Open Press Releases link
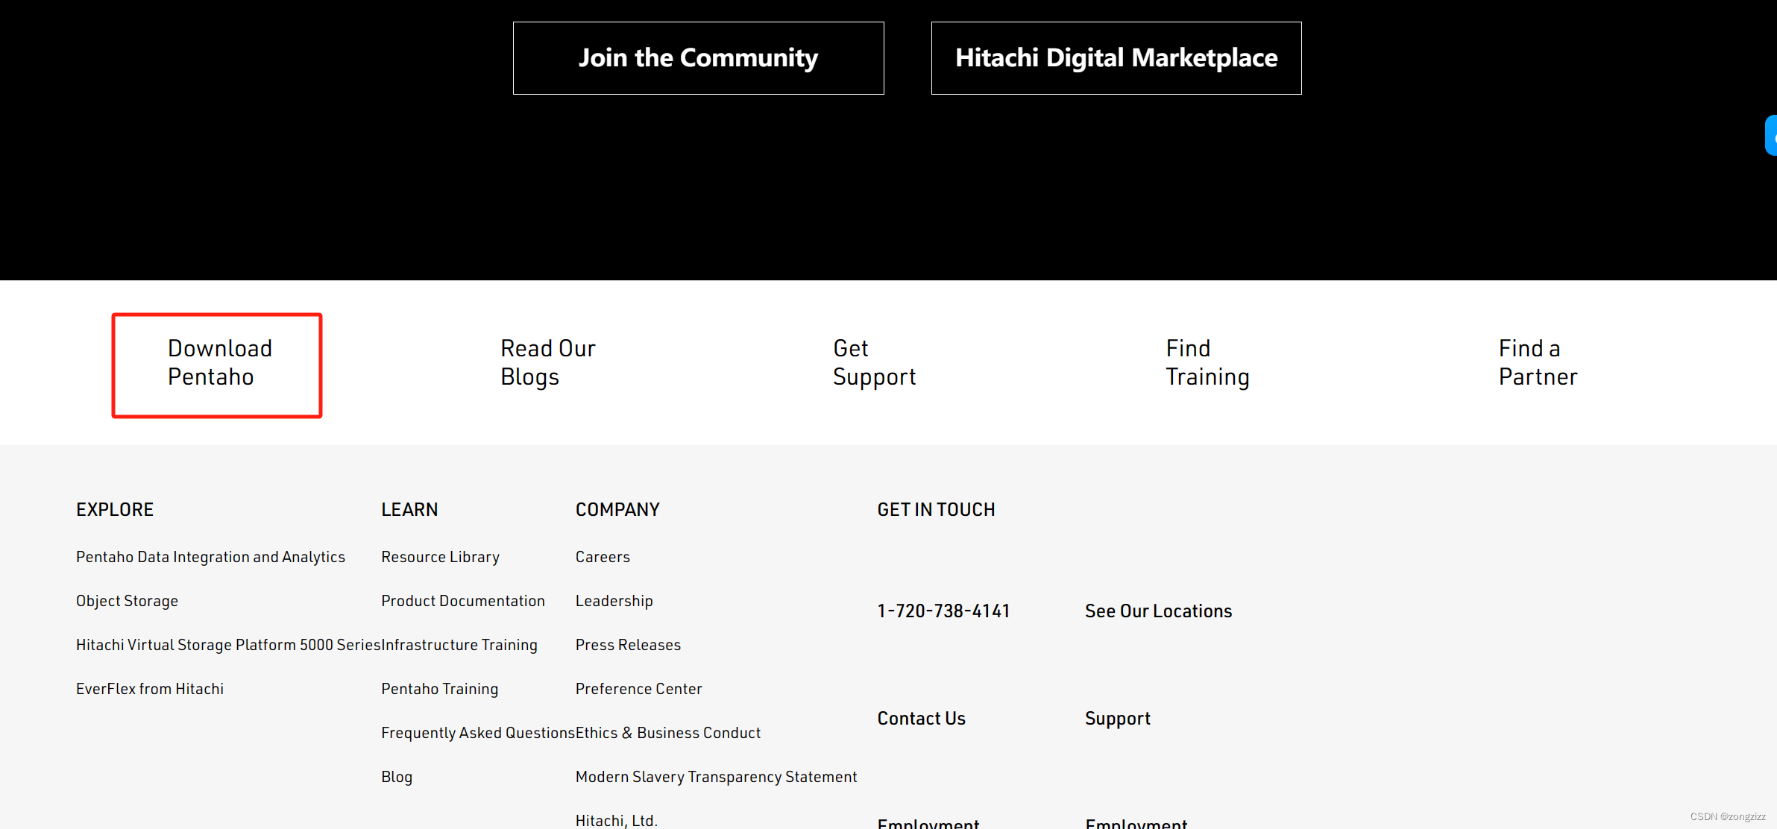Image resolution: width=1777 pixels, height=829 pixels. [x=628, y=645]
